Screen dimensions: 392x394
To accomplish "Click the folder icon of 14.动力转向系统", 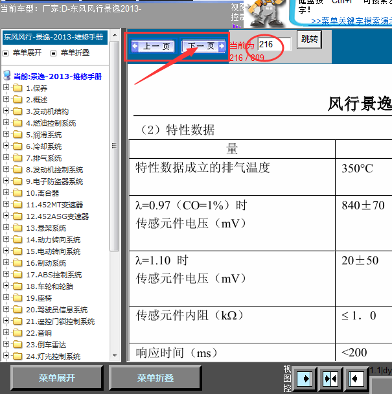I will pyautogui.click(x=17, y=239).
